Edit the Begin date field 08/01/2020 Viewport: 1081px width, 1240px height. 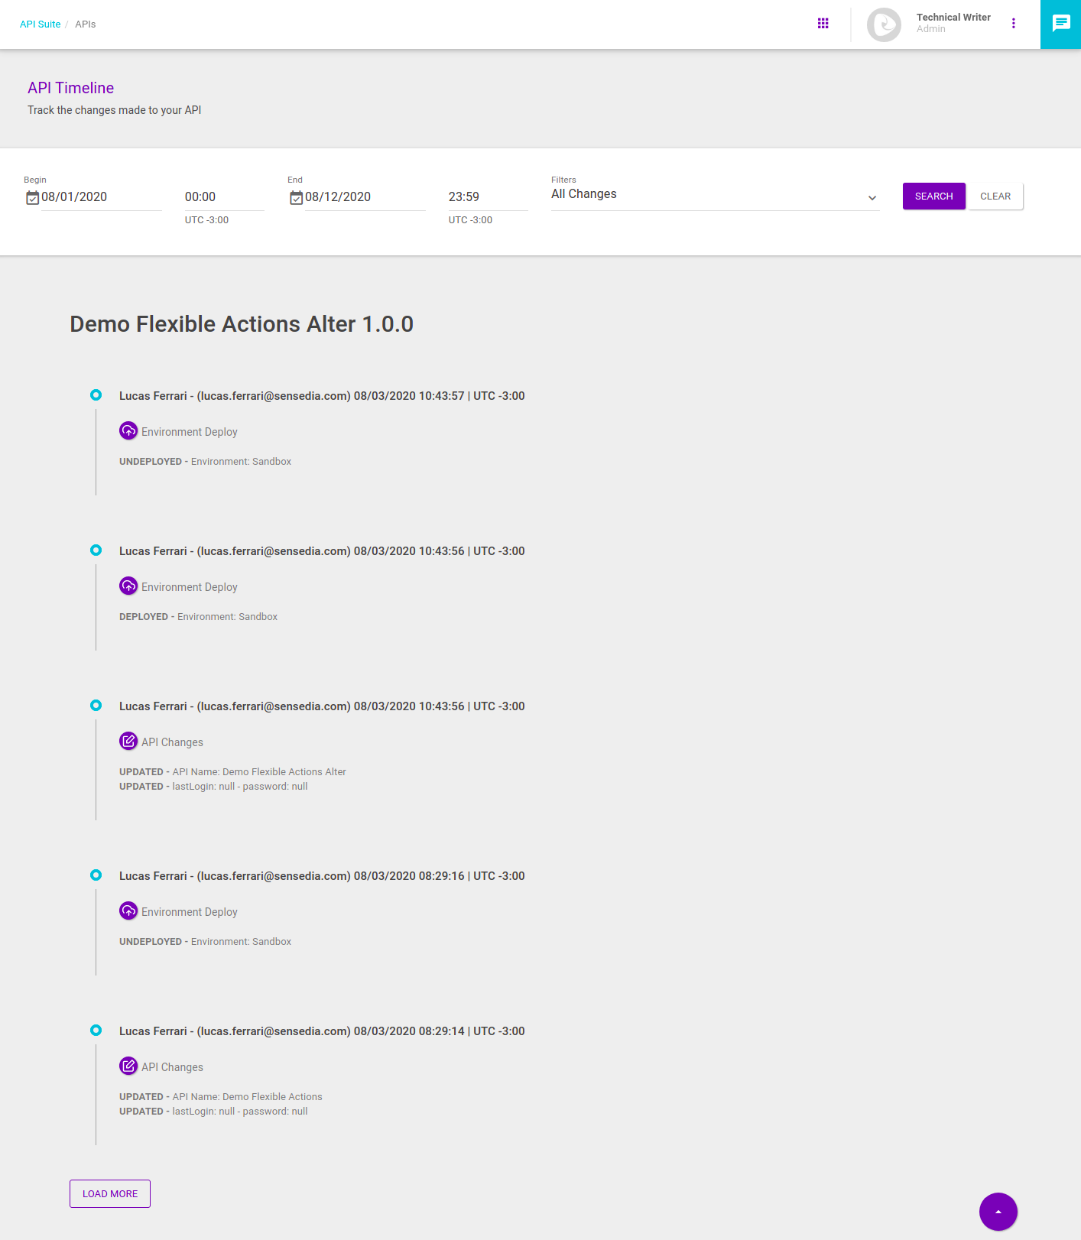coord(99,197)
